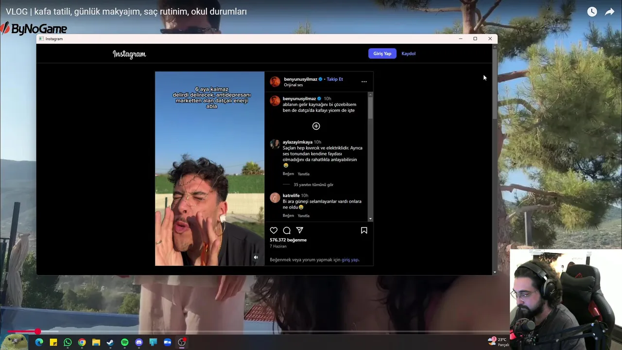Viewport: 622px width, 350px height.
Task: Open OBS Studio from the taskbar
Action: click(x=182, y=342)
